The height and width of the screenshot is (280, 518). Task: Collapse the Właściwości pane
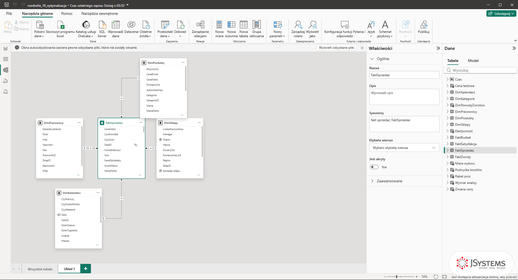[x=438, y=48]
